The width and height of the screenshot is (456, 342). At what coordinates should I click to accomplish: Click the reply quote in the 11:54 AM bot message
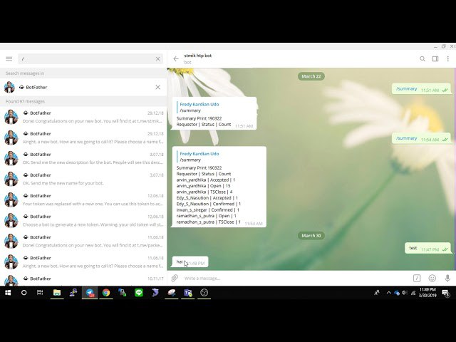point(199,157)
